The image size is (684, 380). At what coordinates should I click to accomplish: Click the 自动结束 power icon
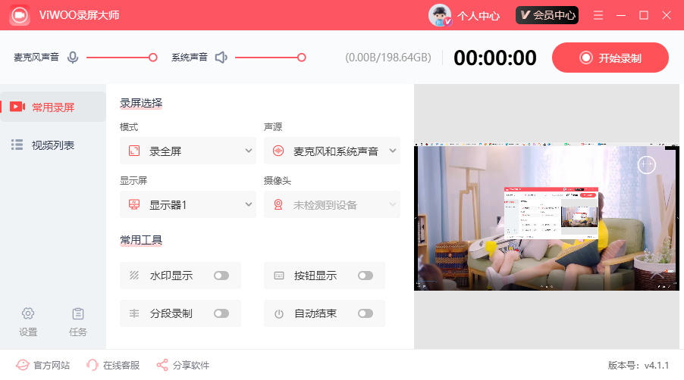pyautogui.click(x=279, y=314)
